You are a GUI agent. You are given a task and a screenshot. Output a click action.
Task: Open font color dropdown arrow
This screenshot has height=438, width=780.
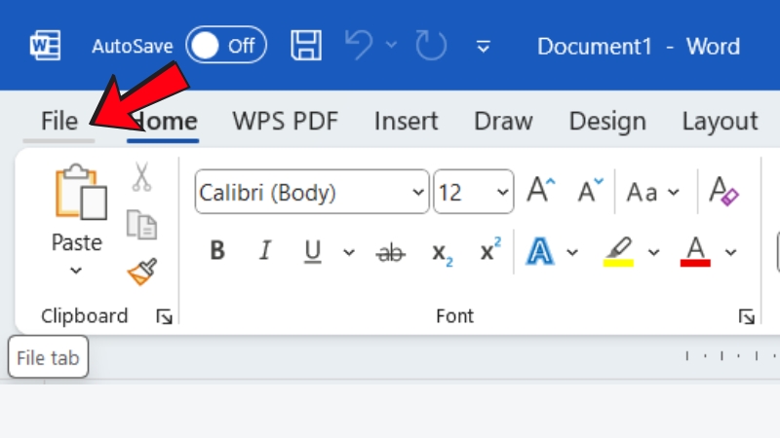pos(730,252)
